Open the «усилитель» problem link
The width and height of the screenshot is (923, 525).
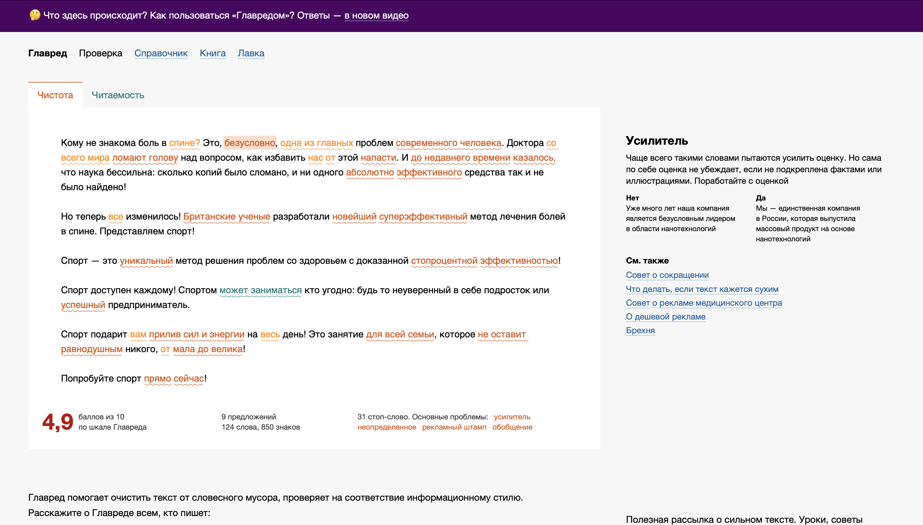click(512, 417)
